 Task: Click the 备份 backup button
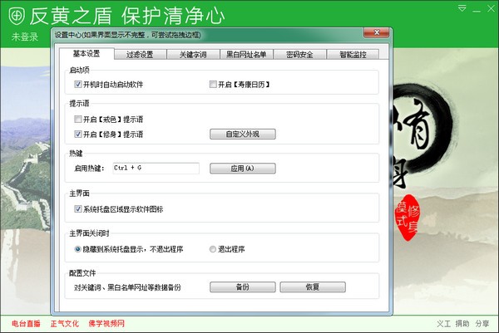tap(241, 286)
